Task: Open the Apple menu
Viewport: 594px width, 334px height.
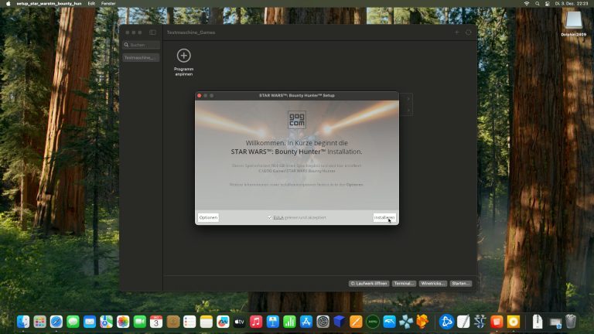Action: (x=9, y=3)
